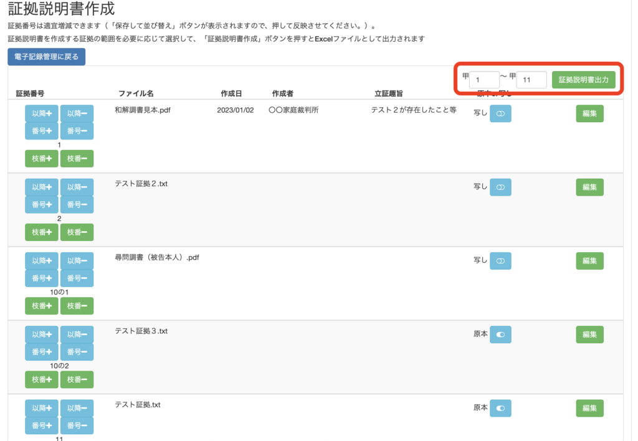Open 編集 for 尋問調書（被告本人）.pdf
Image resolution: width=638 pixels, height=441 pixels.
pyautogui.click(x=589, y=261)
